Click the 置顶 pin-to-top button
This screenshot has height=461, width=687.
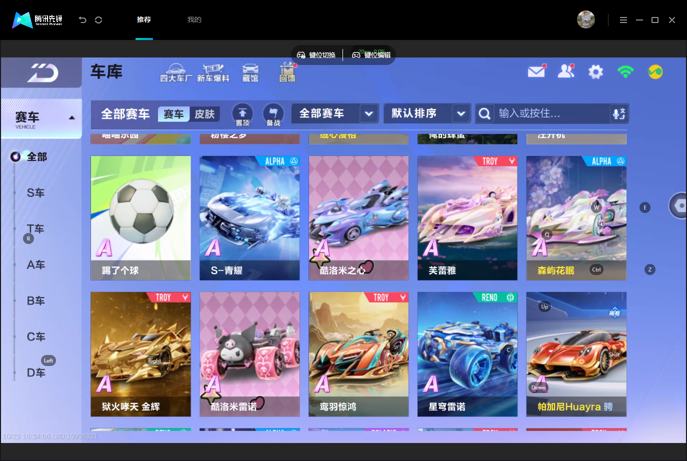point(242,114)
